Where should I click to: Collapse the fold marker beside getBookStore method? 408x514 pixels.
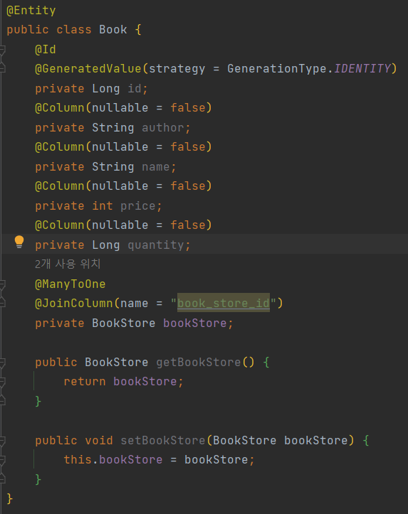(x=2, y=363)
